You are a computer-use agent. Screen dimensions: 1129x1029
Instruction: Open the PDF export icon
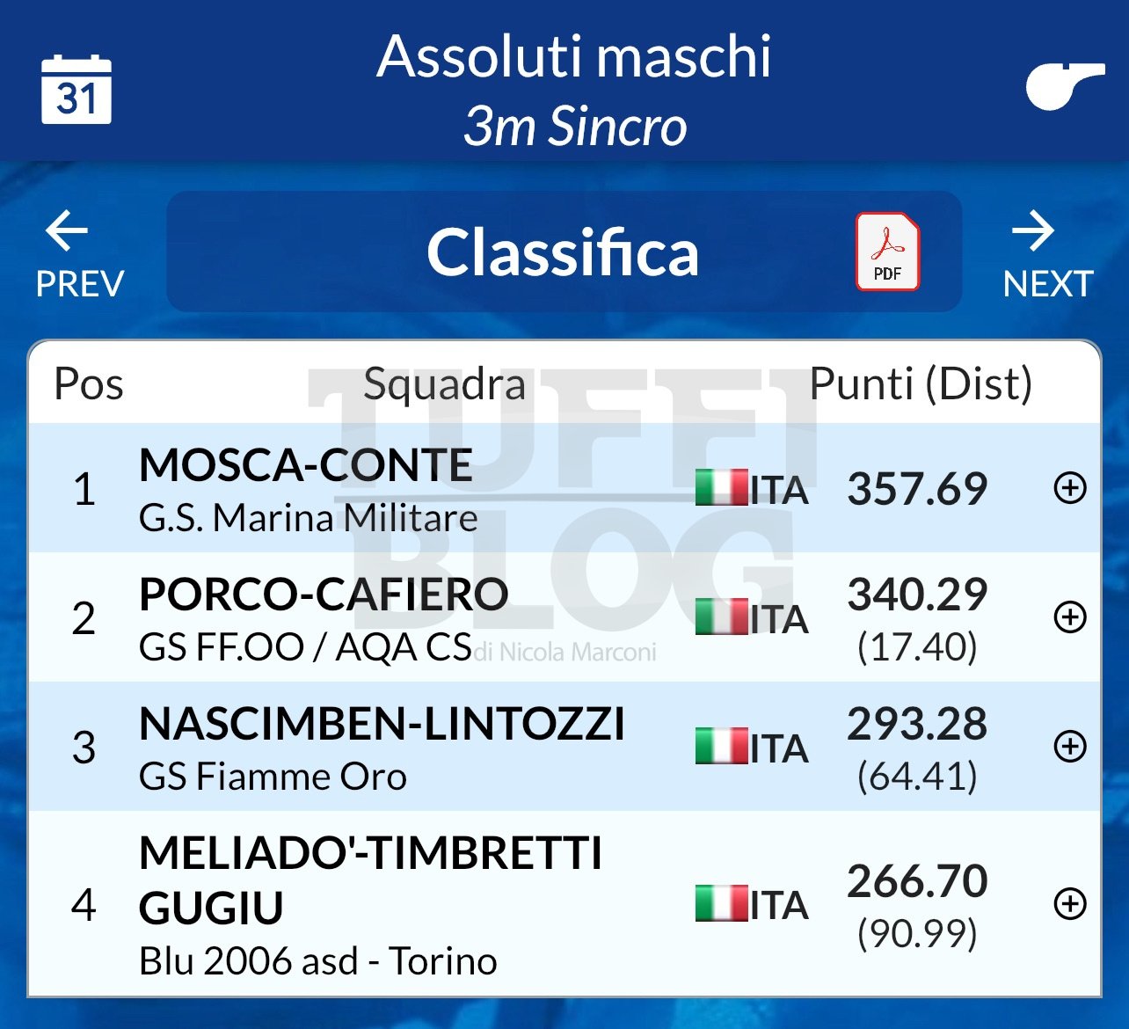pyautogui.click(x=888, y=252)
